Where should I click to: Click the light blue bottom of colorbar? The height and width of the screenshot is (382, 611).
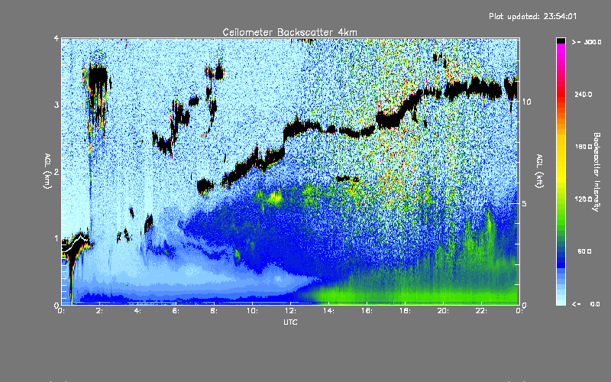pos(561,294)
